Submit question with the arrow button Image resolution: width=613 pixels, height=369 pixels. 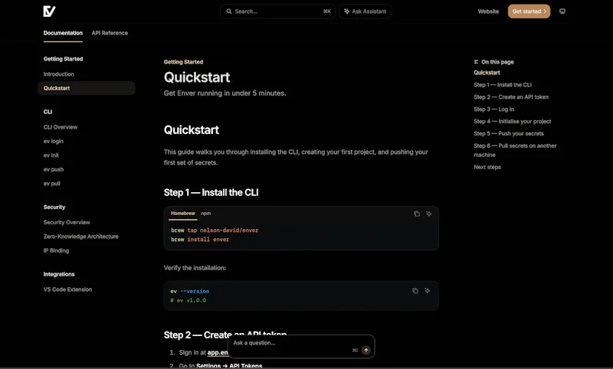366,351
